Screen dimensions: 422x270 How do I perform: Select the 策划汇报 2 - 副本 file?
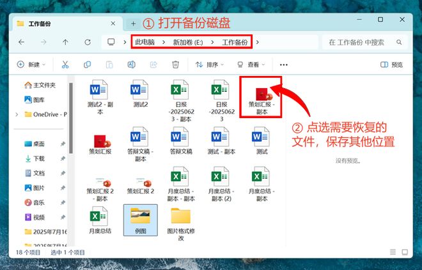point(100,188)
